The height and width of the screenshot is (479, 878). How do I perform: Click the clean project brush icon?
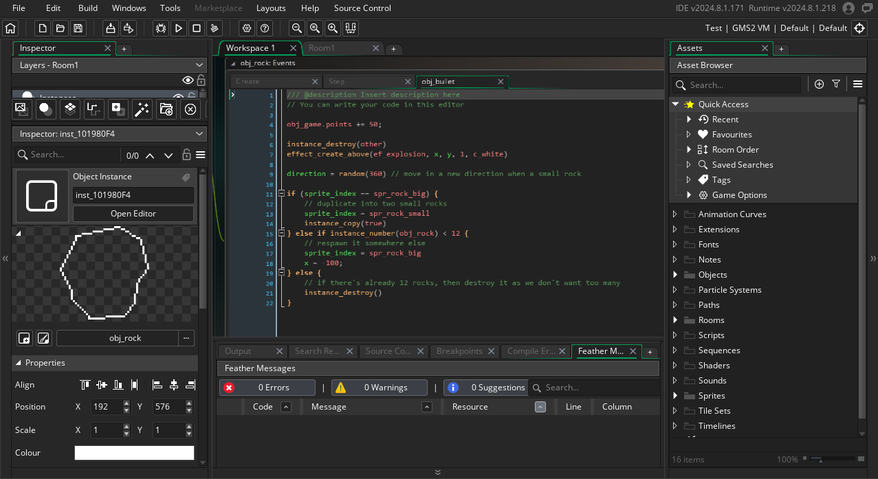(215, 28)
